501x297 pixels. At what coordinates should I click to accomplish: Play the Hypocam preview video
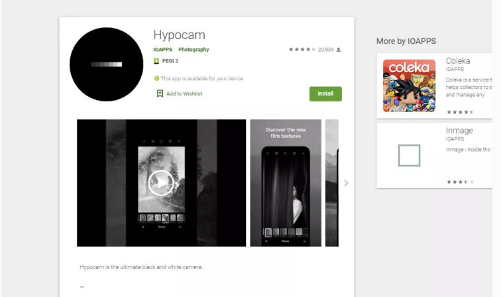(x=161, y=183)
